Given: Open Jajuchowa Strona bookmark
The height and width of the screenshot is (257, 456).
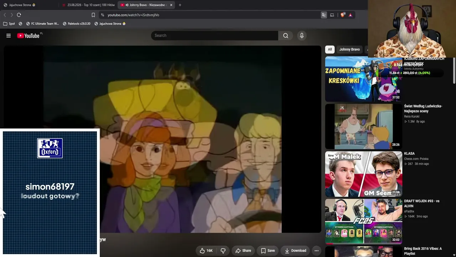Looking at the screenshot, I should click(x=110, y=24).
